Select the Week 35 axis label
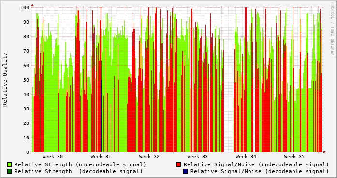337x178 pixels. point(294,157)
